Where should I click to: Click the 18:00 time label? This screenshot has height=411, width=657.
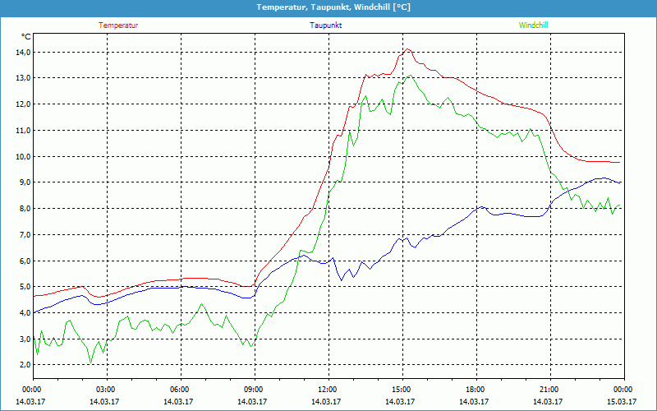click(476, 390)
